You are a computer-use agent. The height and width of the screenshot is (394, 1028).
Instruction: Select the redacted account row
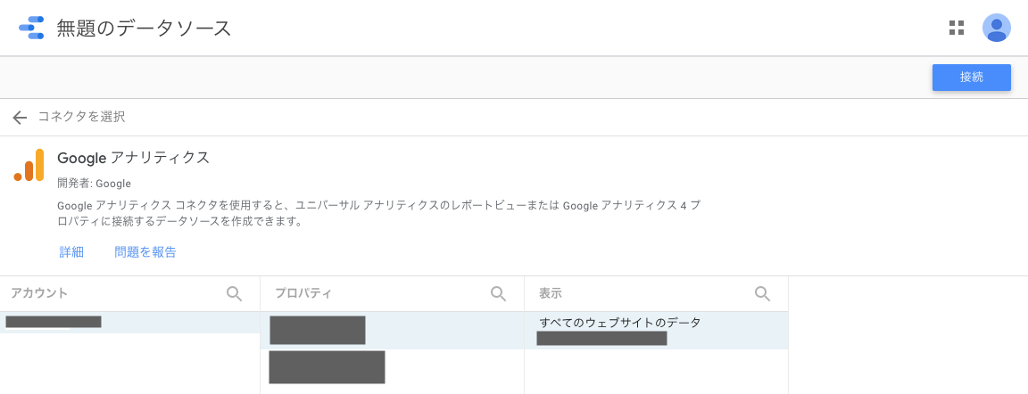click(129, 323)
